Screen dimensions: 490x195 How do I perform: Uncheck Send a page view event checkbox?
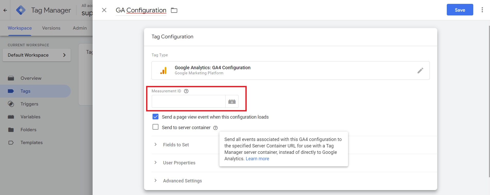point(156,117)
